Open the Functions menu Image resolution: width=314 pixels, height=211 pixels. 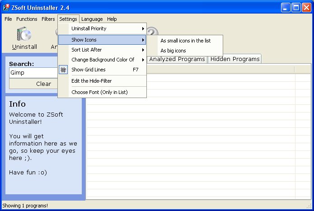27,19
